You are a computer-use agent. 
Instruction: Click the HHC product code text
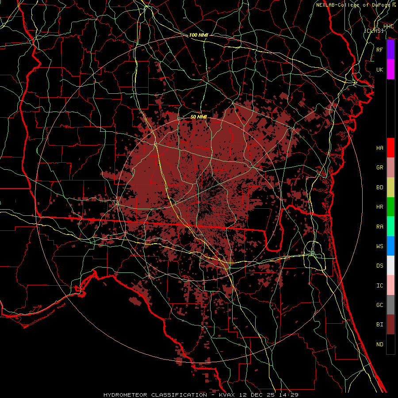[388, 27]
